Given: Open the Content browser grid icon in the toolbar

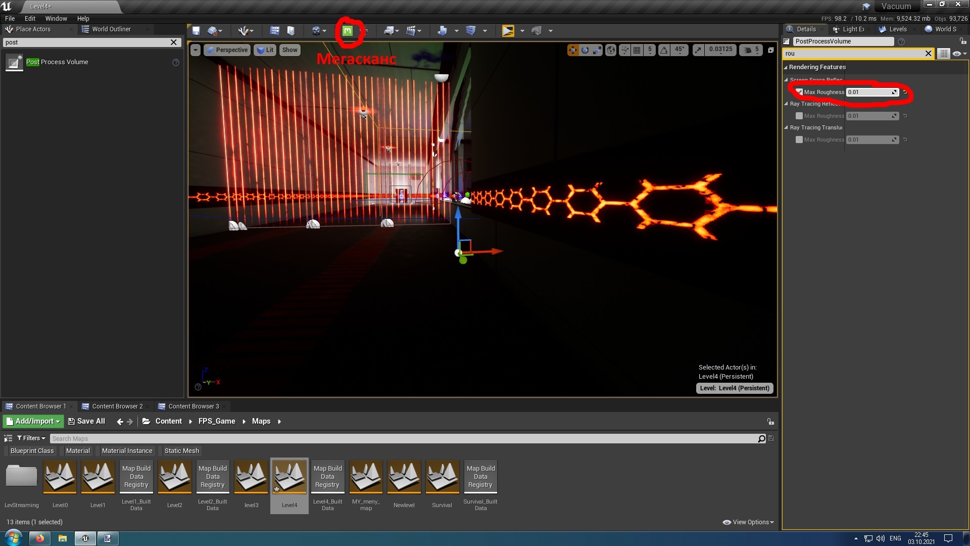Looking at the screenshot, I should click(x=274, y=31).
